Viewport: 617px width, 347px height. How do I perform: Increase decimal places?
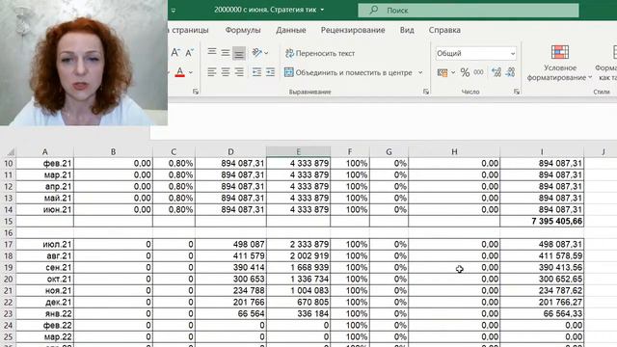(x=496, y=72)
